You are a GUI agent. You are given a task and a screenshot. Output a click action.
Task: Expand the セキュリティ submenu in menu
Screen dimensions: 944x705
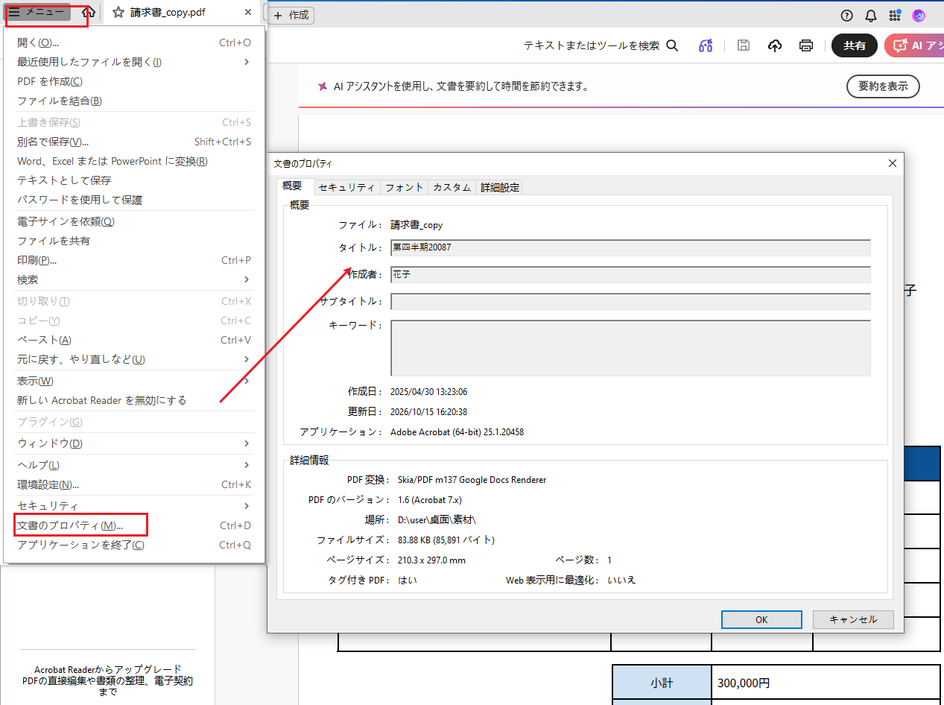pos(134,506)
